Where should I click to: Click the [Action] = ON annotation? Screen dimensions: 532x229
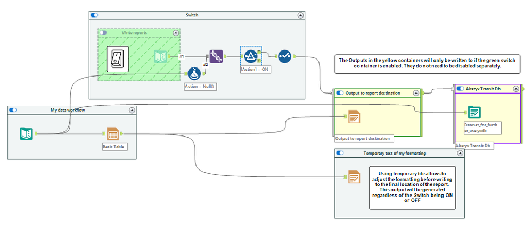(255, 69)
